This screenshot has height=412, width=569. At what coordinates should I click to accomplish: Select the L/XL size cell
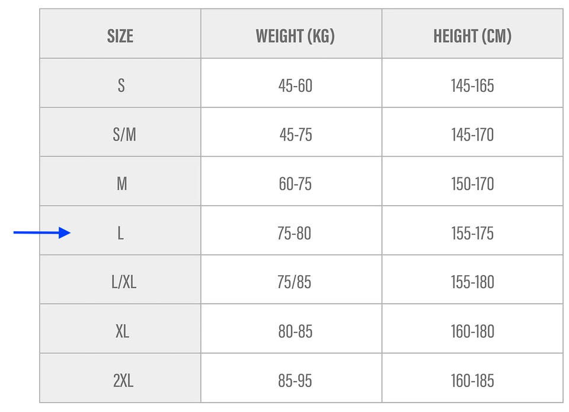coord(124,282)
